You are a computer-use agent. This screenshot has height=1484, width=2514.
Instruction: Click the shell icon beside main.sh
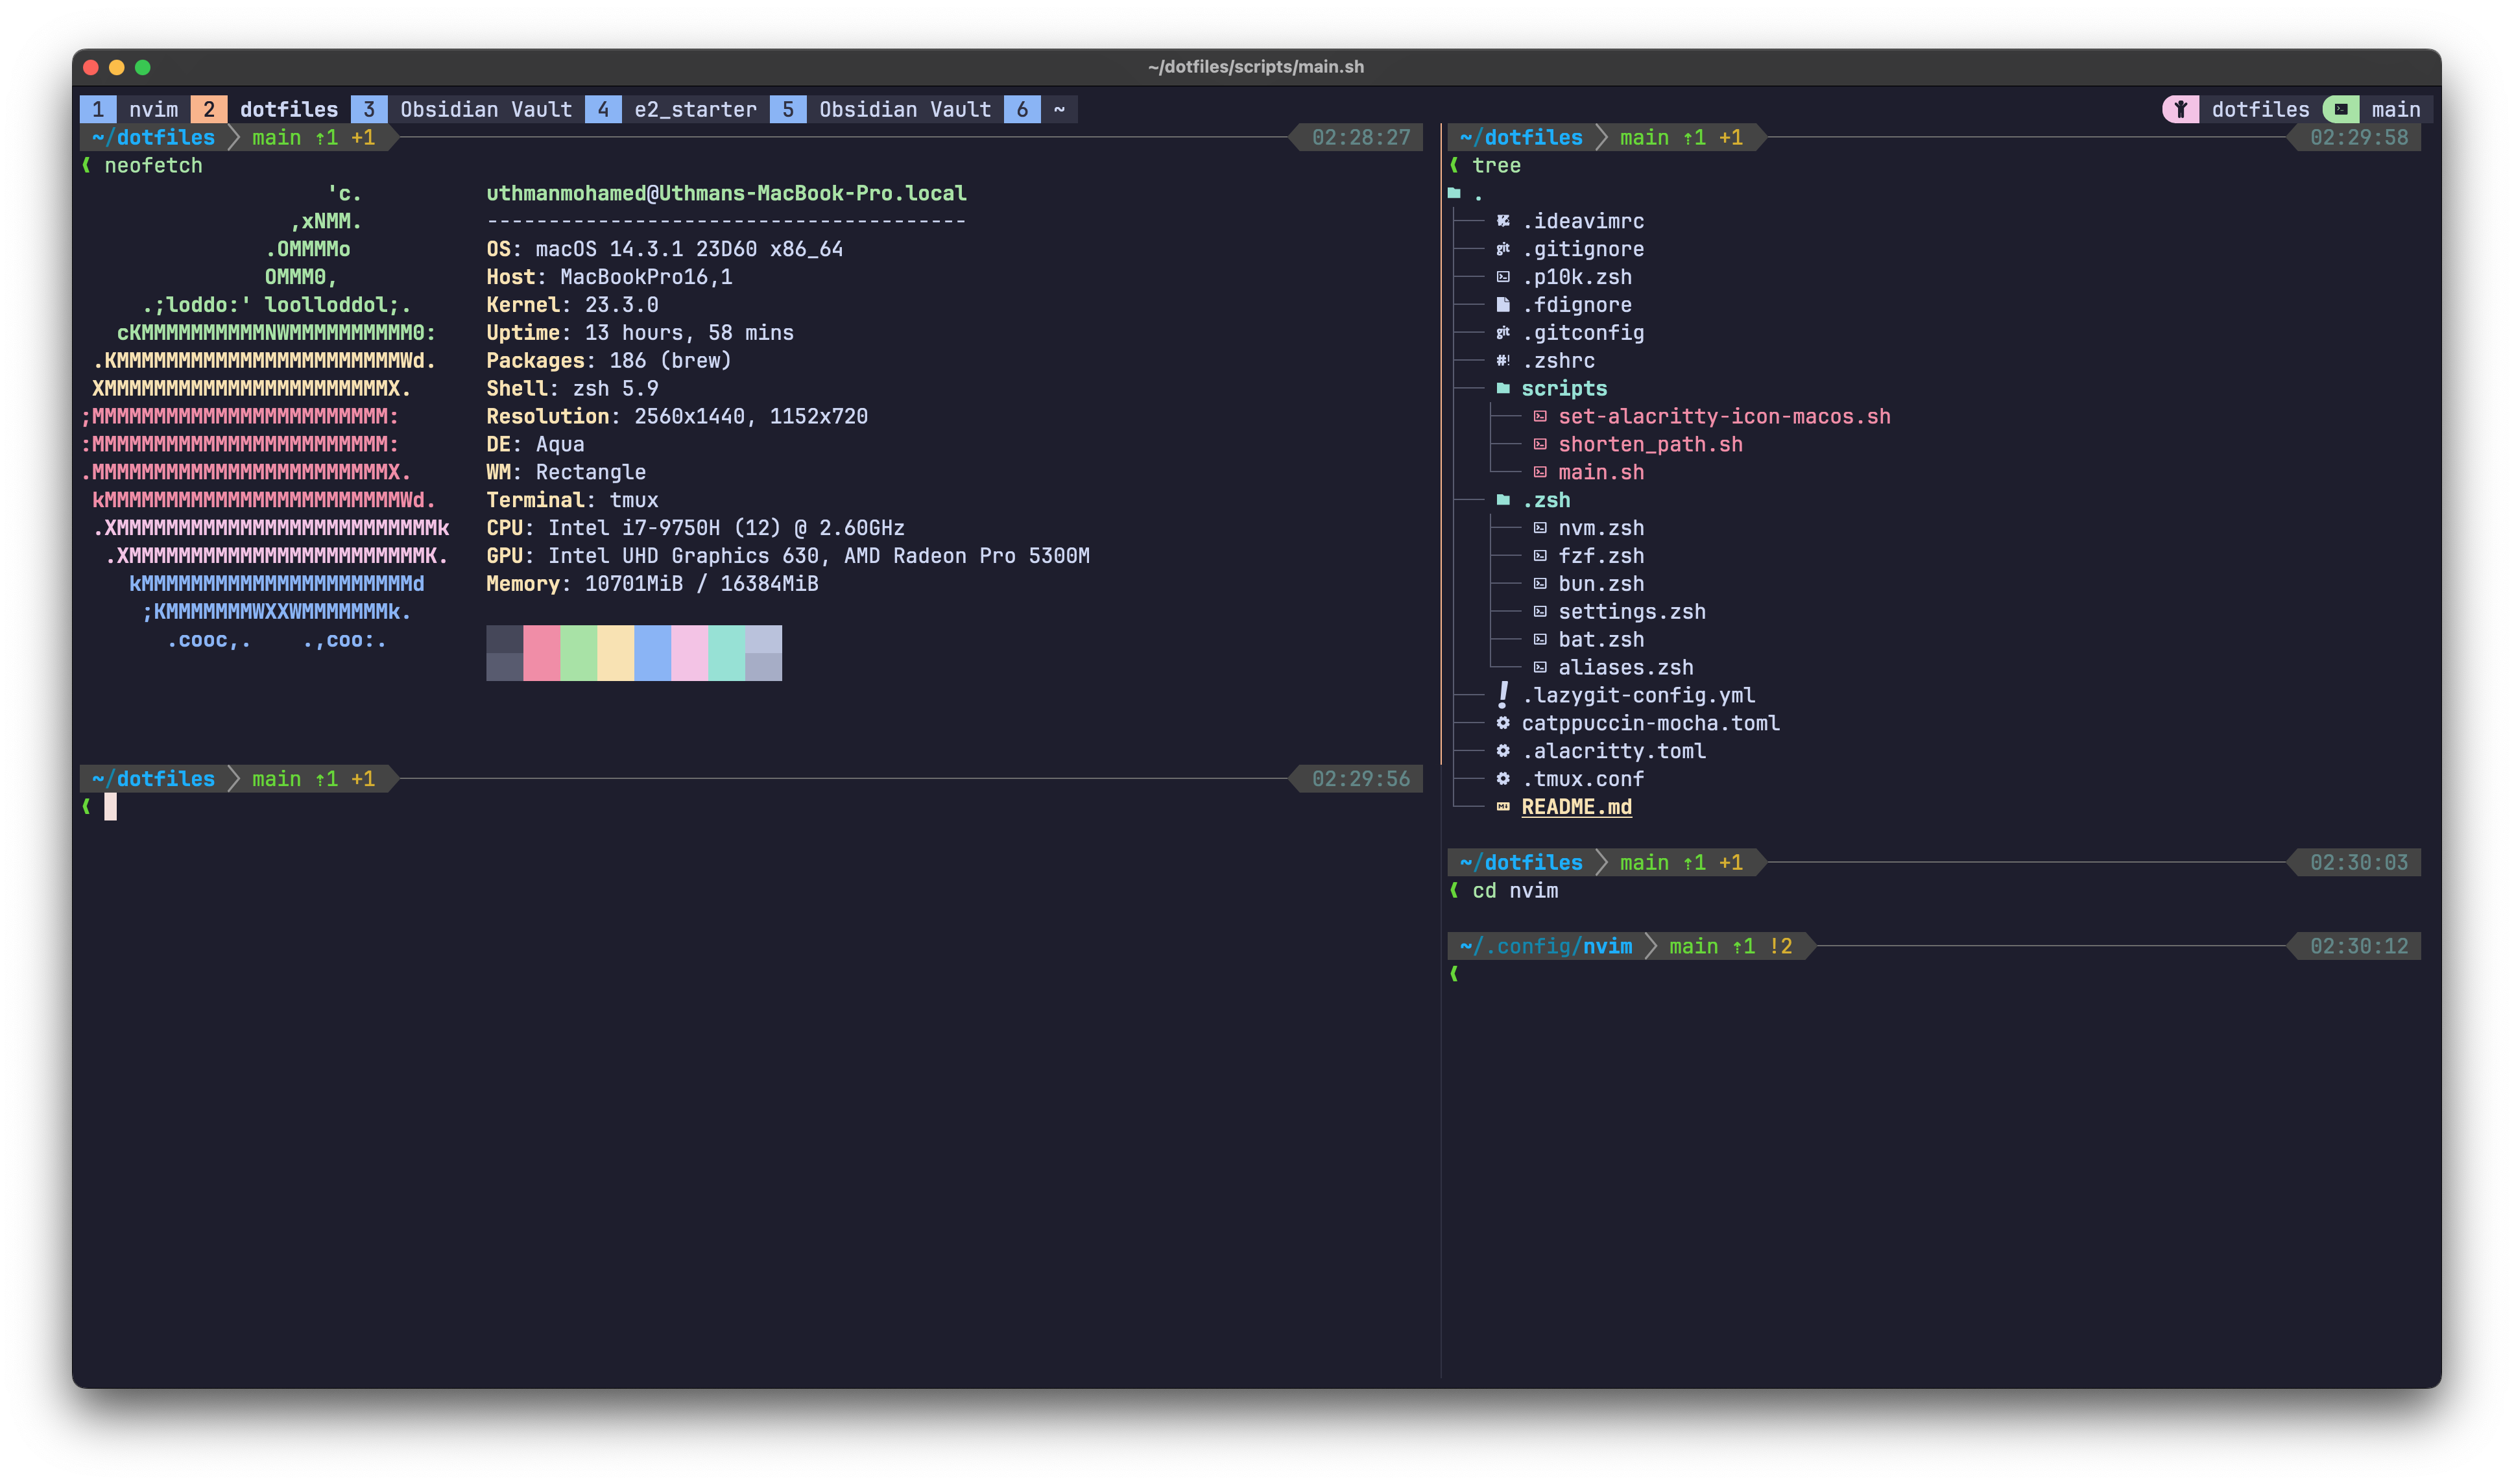pos(1540,472)
